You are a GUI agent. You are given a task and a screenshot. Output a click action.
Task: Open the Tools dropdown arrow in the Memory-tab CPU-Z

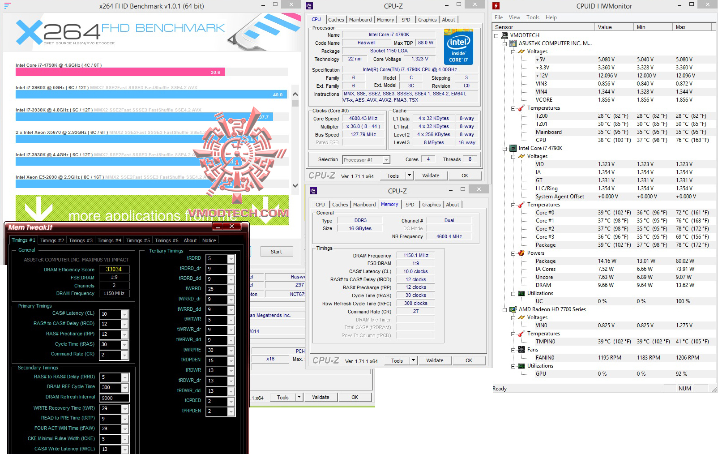(413, 360)
